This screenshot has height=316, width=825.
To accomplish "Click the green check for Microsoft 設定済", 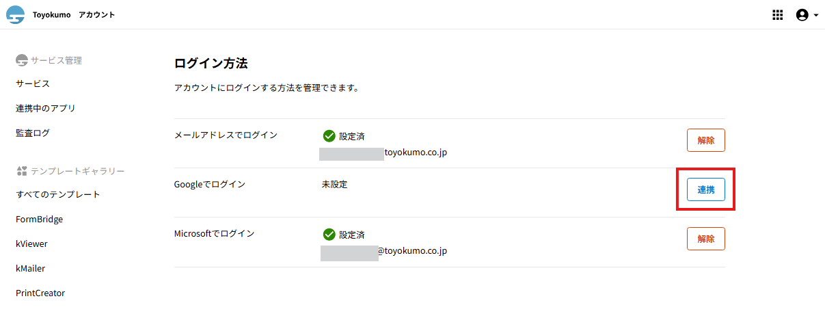I will (329, 235).
